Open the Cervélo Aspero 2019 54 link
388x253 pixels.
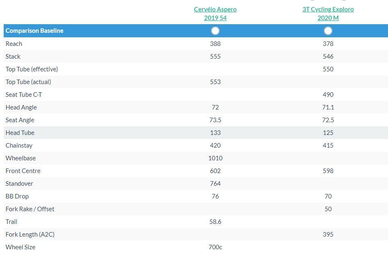[x=215, y=14]
